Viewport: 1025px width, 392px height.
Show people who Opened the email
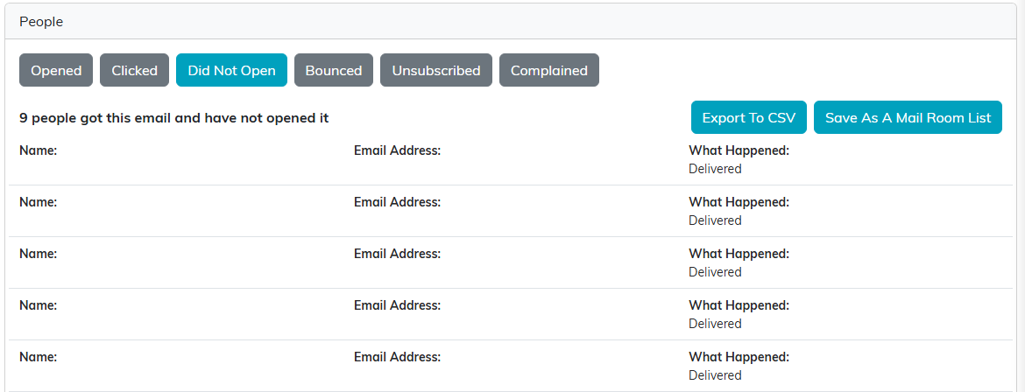(56, 70)
